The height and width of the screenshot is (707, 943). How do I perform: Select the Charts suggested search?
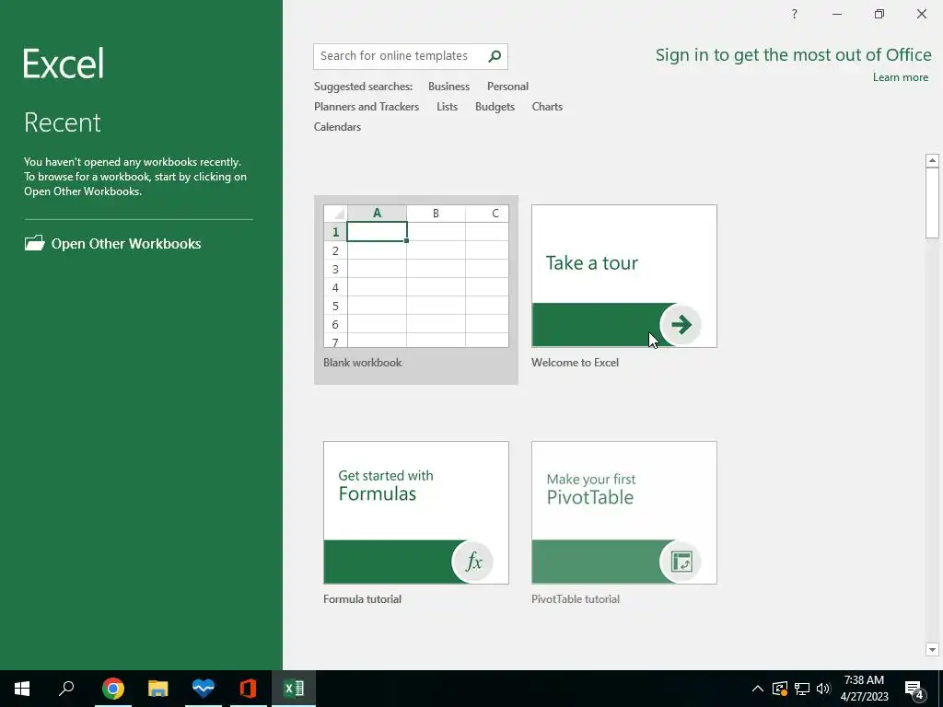[547, 107]
